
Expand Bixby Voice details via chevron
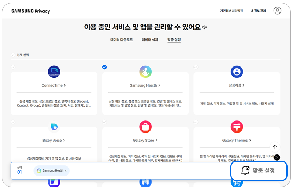click(x=64, y=140)
